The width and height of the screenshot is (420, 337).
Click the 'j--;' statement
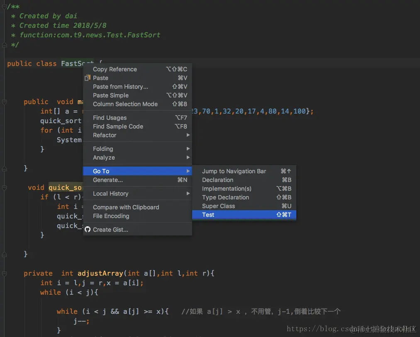tap(81, 321)
